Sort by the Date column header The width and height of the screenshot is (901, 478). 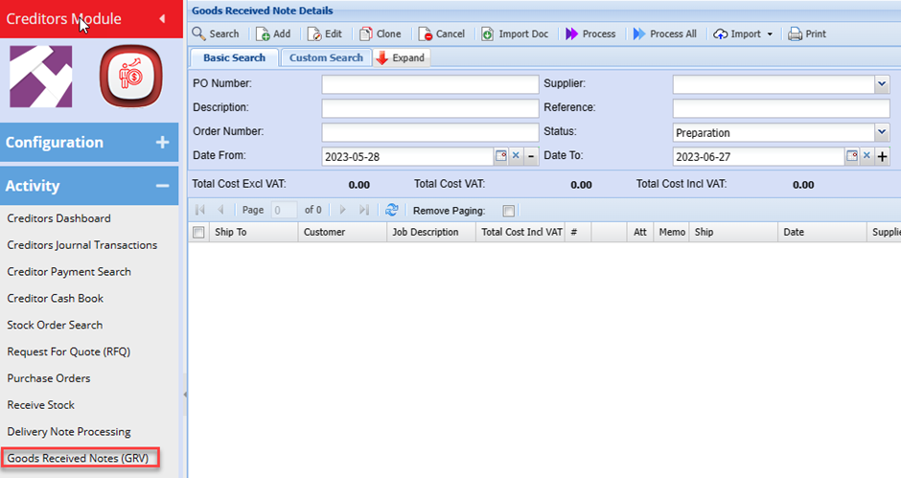pyautogui.click(x=822, y=232)
